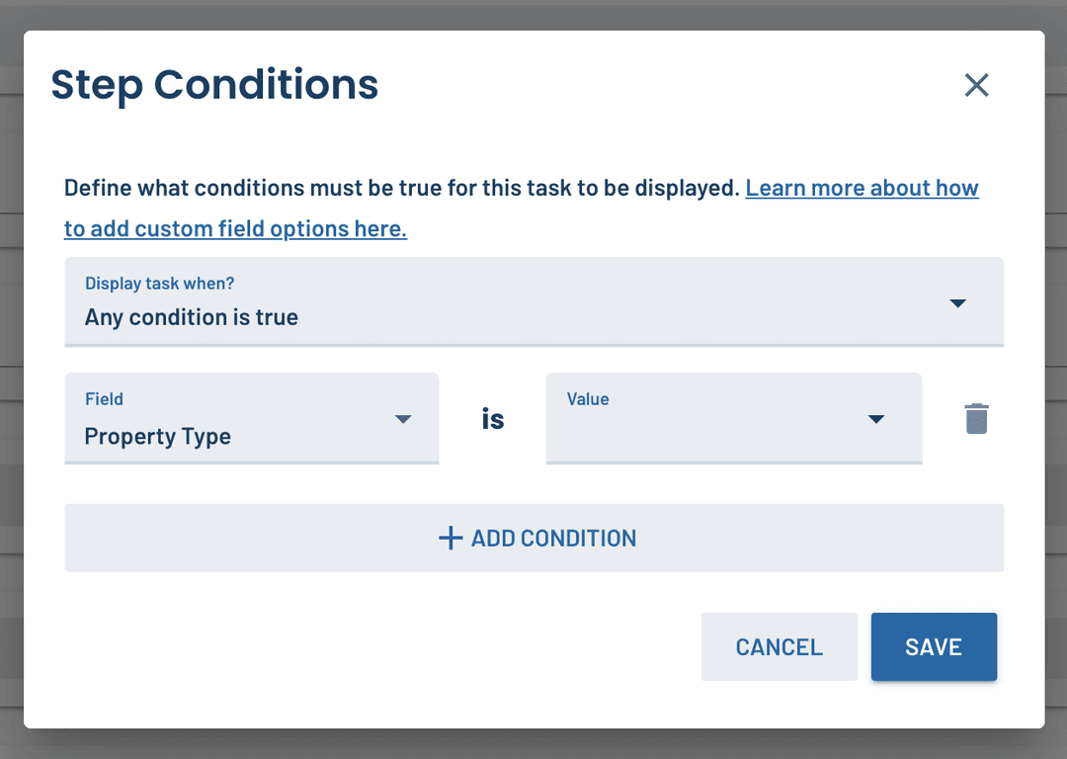1067x759 pixels.
Task: Click the chevron arrow in the Field dropdown
Action: [403, 418]
